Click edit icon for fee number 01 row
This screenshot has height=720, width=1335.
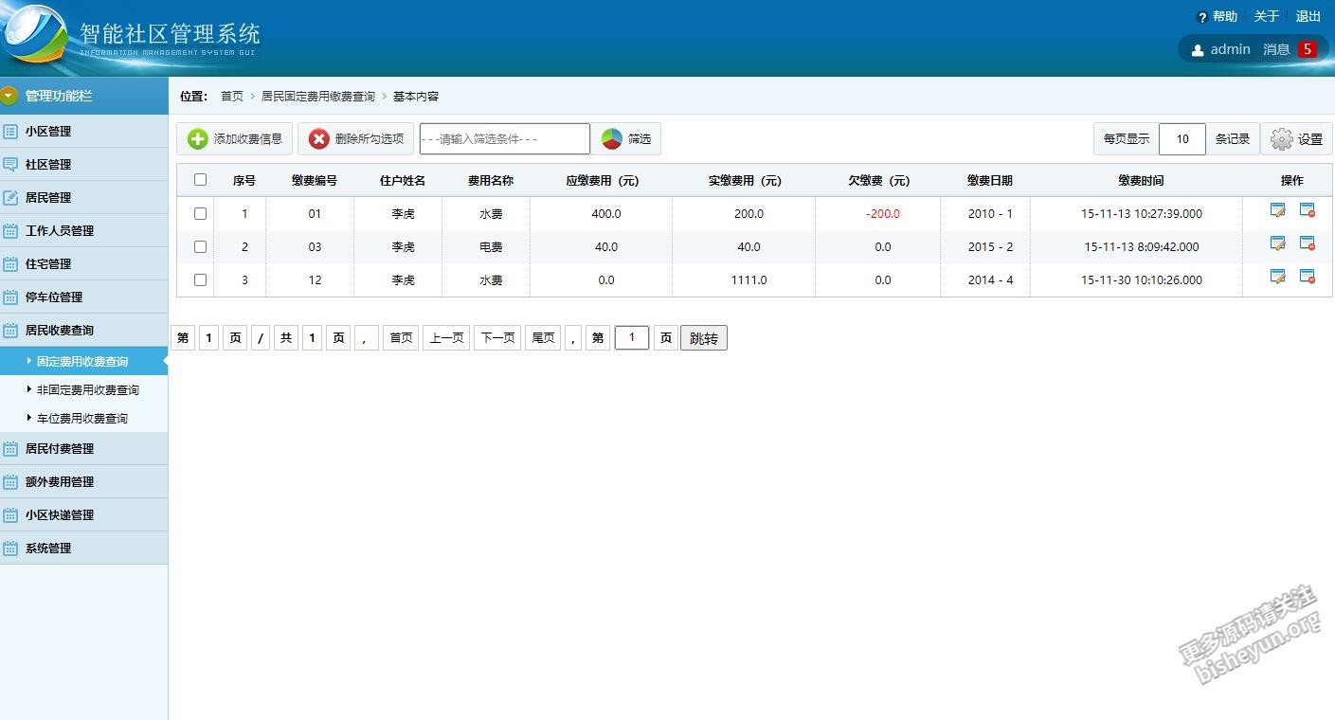click(1278, 210)
